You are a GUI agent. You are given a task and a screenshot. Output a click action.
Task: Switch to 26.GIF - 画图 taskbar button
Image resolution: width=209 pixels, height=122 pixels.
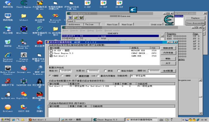pyautogui.click(x=76, y=119)
